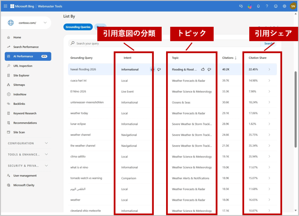Click the Topic column header
The width and height of the screenshot is (299, 216).
(x=175, y=58)
